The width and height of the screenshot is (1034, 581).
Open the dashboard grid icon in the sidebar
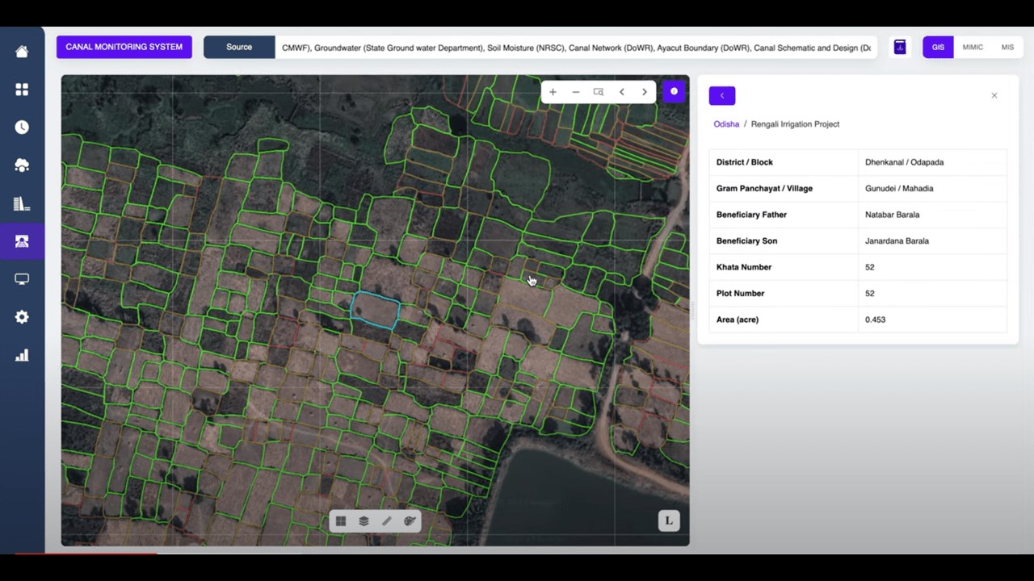click(x=22, y=90)
